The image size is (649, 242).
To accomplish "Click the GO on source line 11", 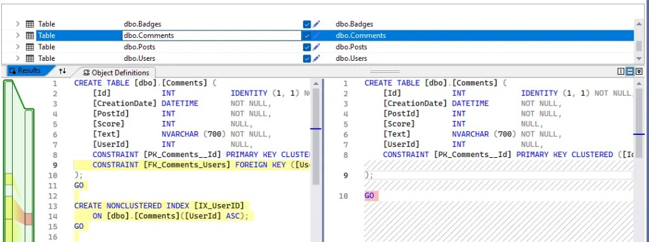I will coord(79,186).
